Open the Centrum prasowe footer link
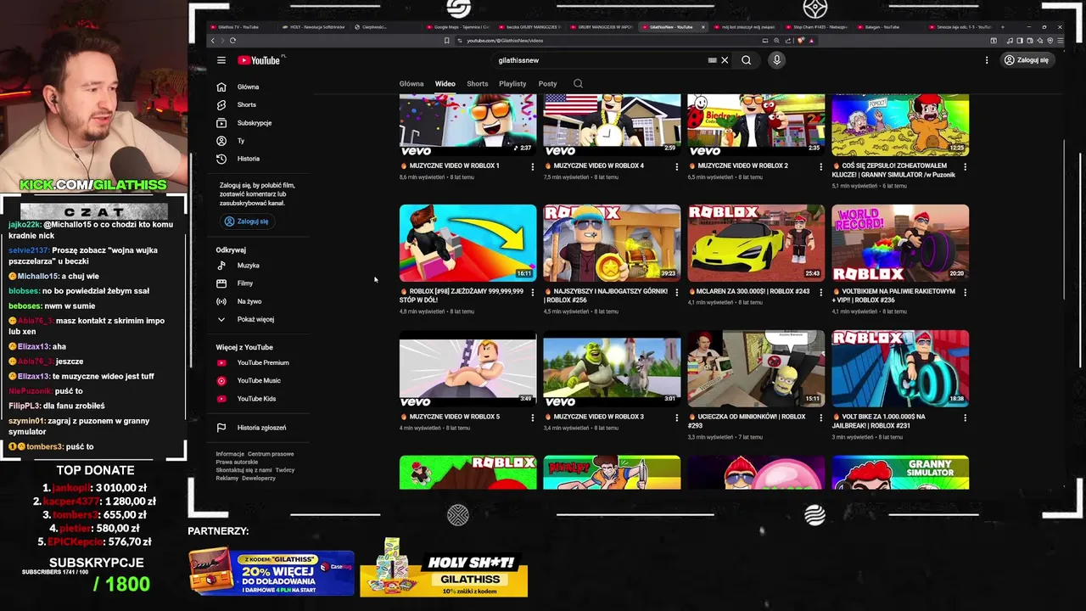Viewport: 1086px width, 611px height. coord(271,454)
